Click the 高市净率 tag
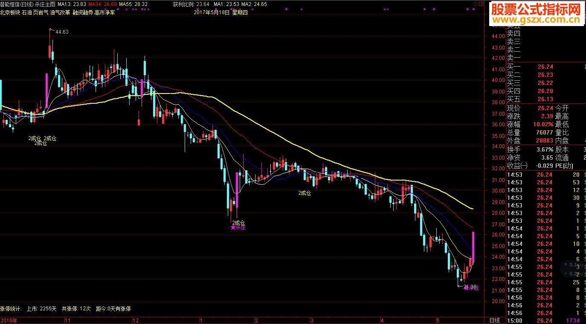 (x=105, y=12)
